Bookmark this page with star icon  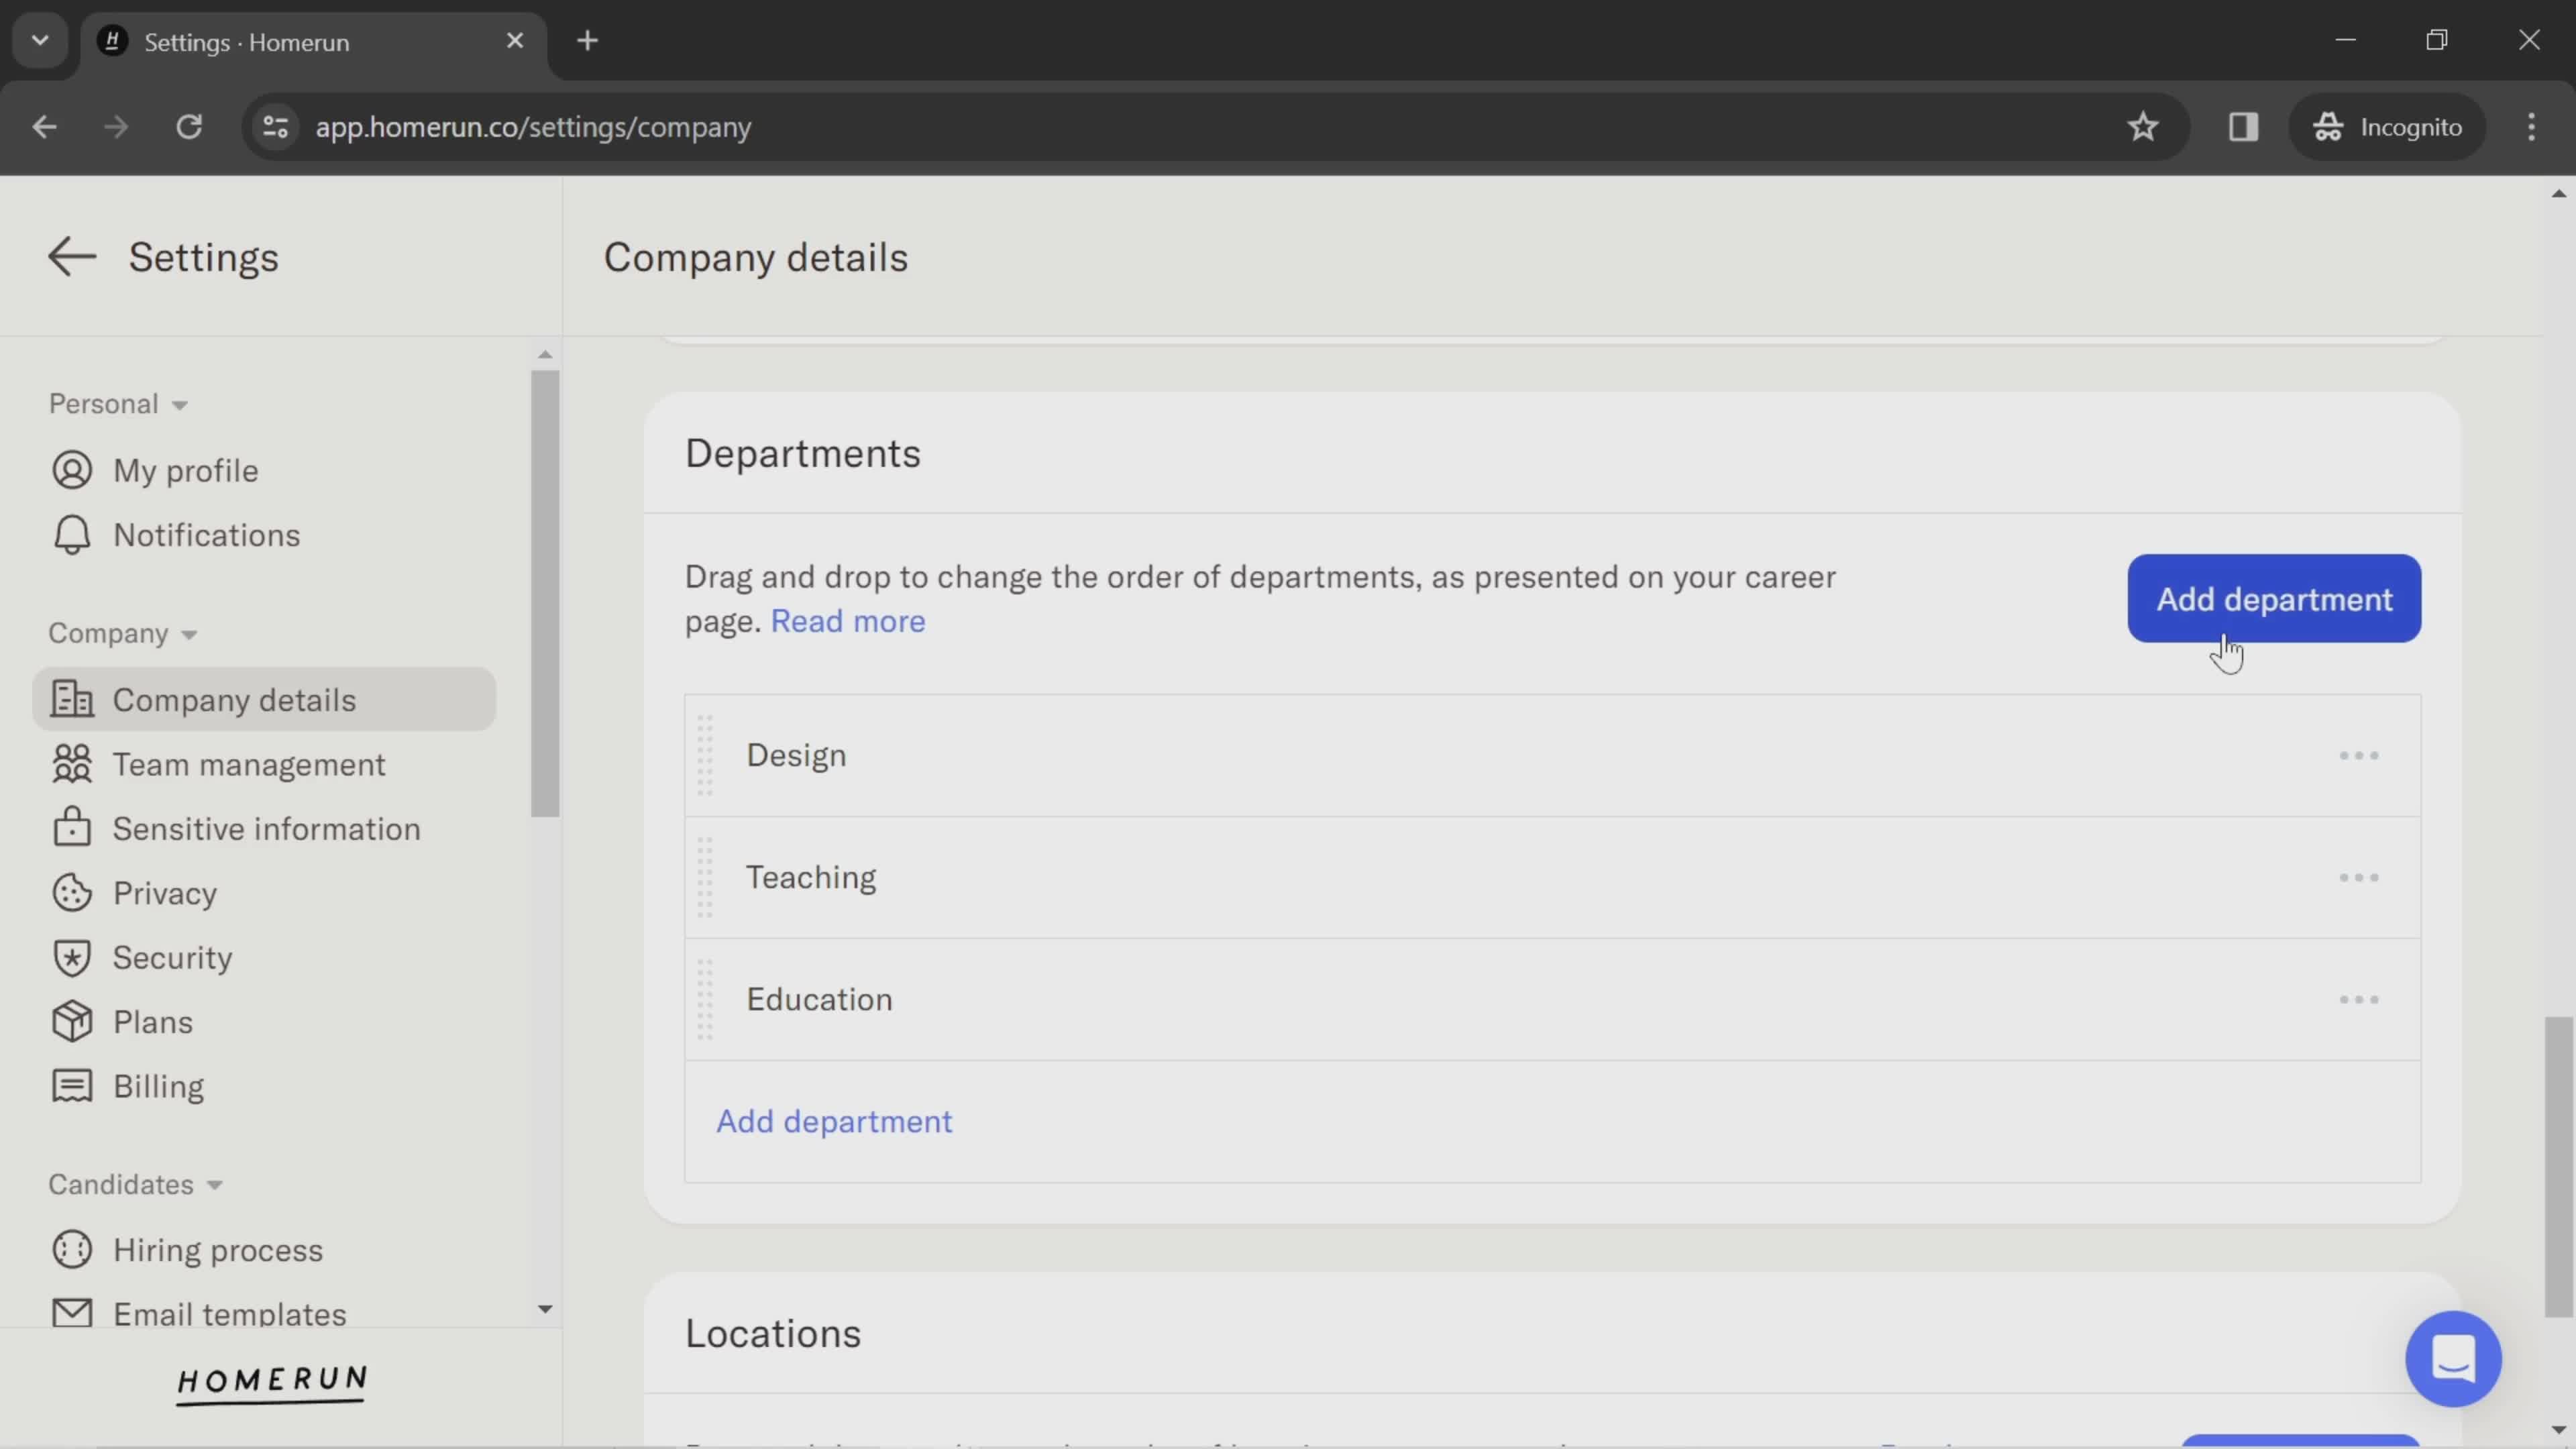(x=2142, y=127)
